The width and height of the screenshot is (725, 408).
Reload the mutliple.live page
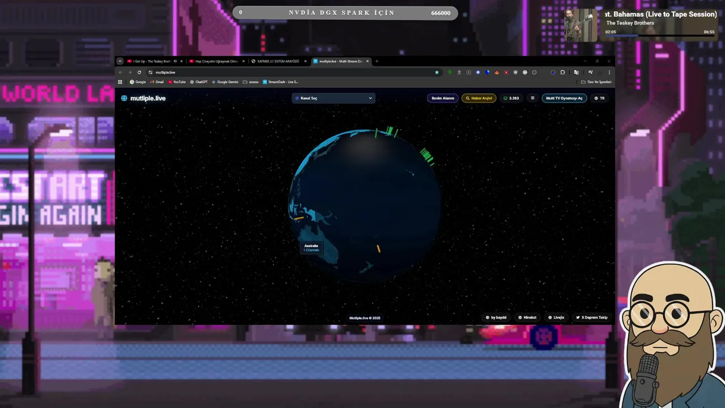pyautogui.click(x=139, y=73)
